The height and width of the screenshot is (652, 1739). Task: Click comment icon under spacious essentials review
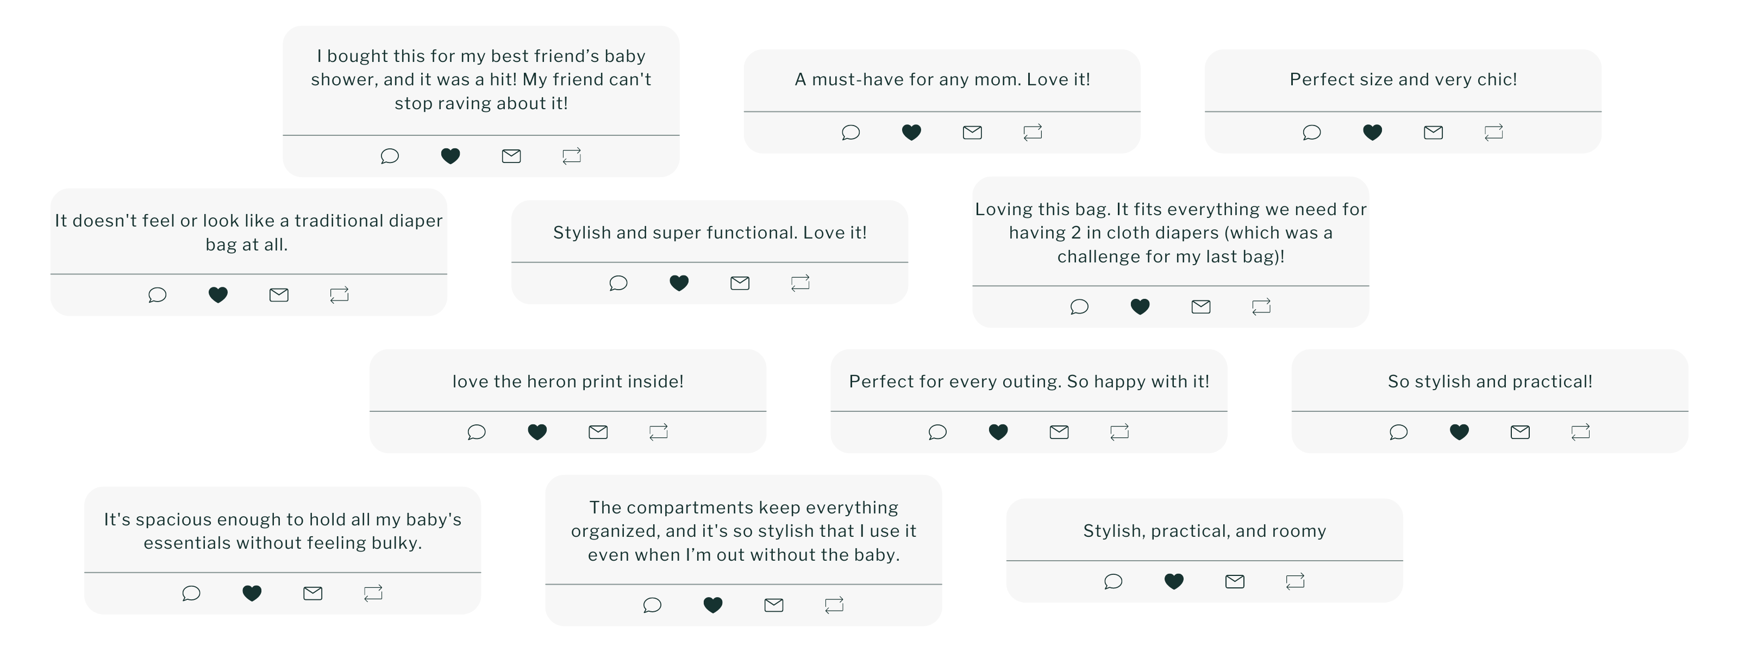click(191, 593)
